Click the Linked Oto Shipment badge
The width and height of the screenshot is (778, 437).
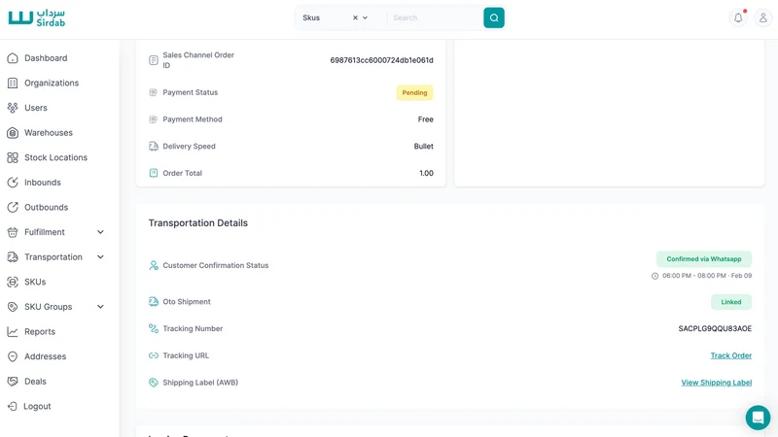tap(731, 302)
